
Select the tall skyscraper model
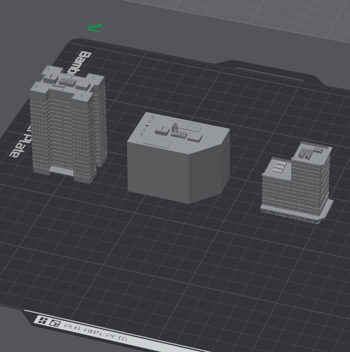click(x=68, y=126)
